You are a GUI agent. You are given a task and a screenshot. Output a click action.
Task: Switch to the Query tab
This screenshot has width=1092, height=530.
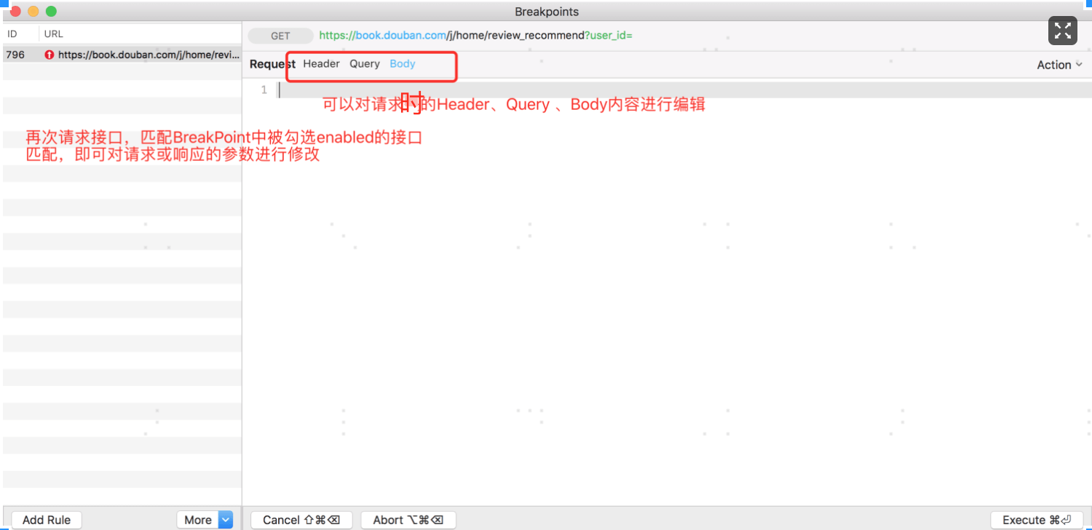tap(365, 64)
